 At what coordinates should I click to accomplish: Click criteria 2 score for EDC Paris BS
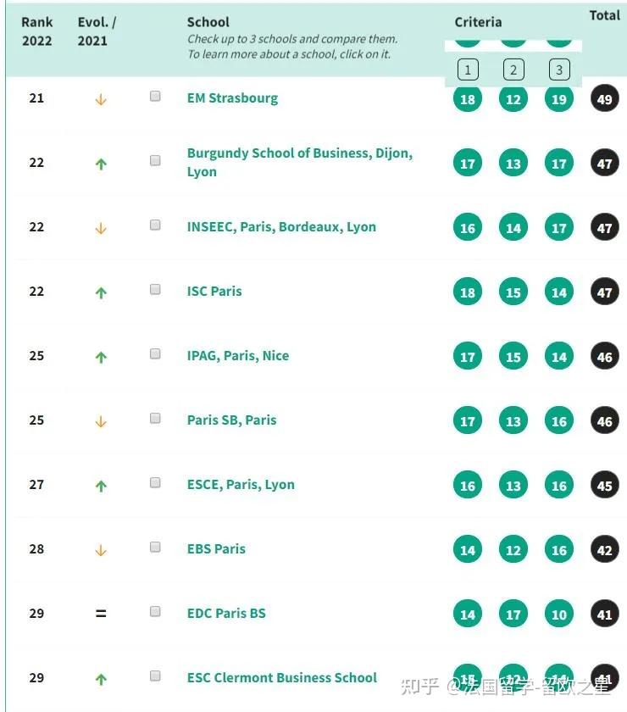(513, 614)
